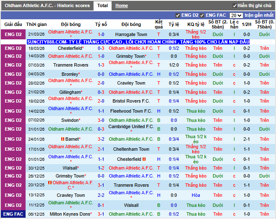This screenshot has height=219, width=276.
Task: Click the Tranmere Rovers link on 07/03/26
Action: [71, 65]
